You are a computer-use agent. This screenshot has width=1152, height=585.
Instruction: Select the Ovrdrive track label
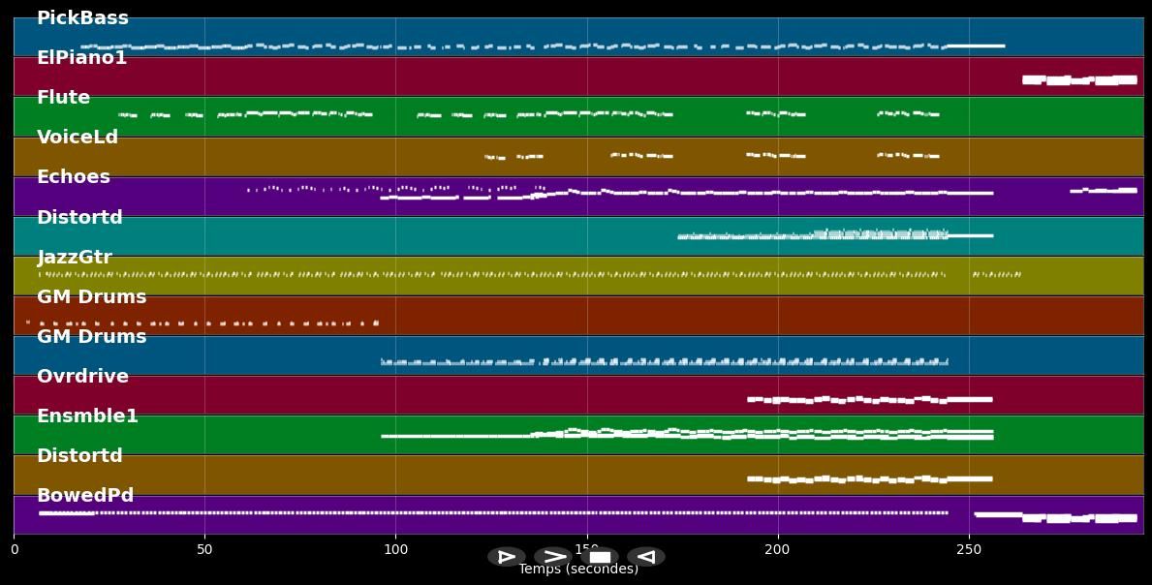[82, 377]
